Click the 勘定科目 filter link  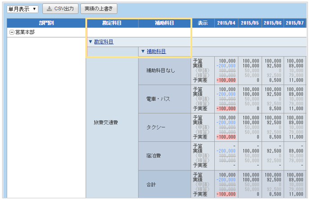pos(103,42)
